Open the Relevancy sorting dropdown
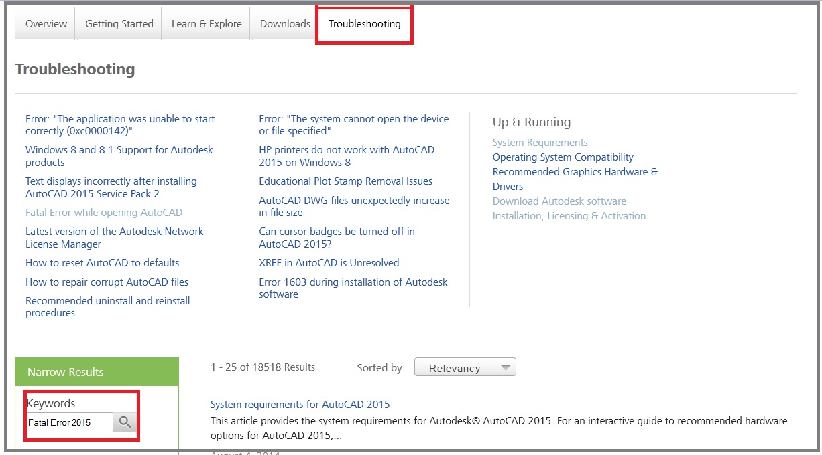 point(465,367)
